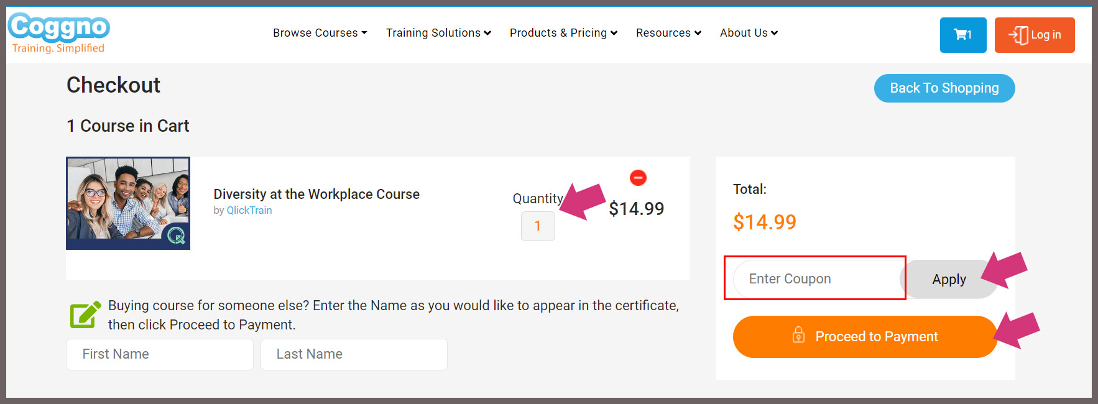1098x404 pixels.
Task: Click Back To Shopping button
Action: (x=944, y=88)
